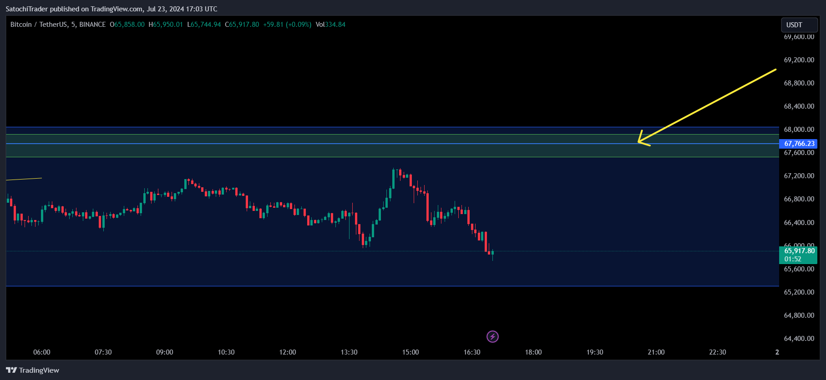Click the 66,800.00 price axis label
This screenshot has height=380, width=826.
(x=799, y=199)
